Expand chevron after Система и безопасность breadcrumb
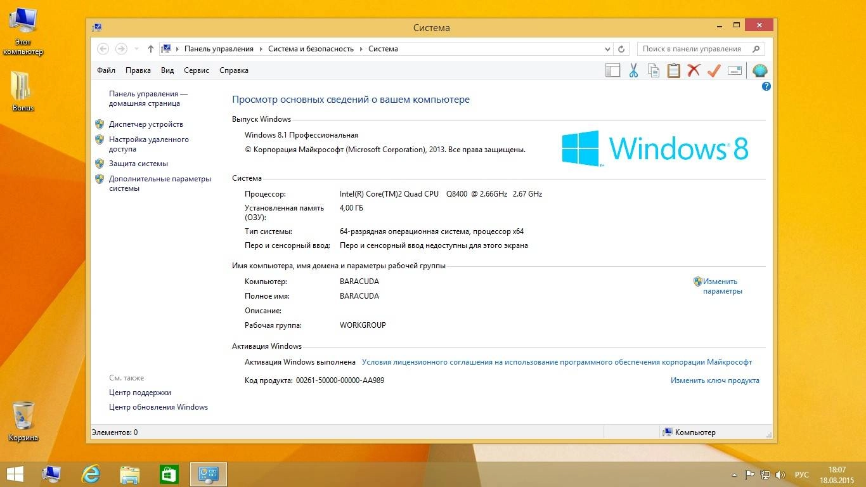 [361, 49]
